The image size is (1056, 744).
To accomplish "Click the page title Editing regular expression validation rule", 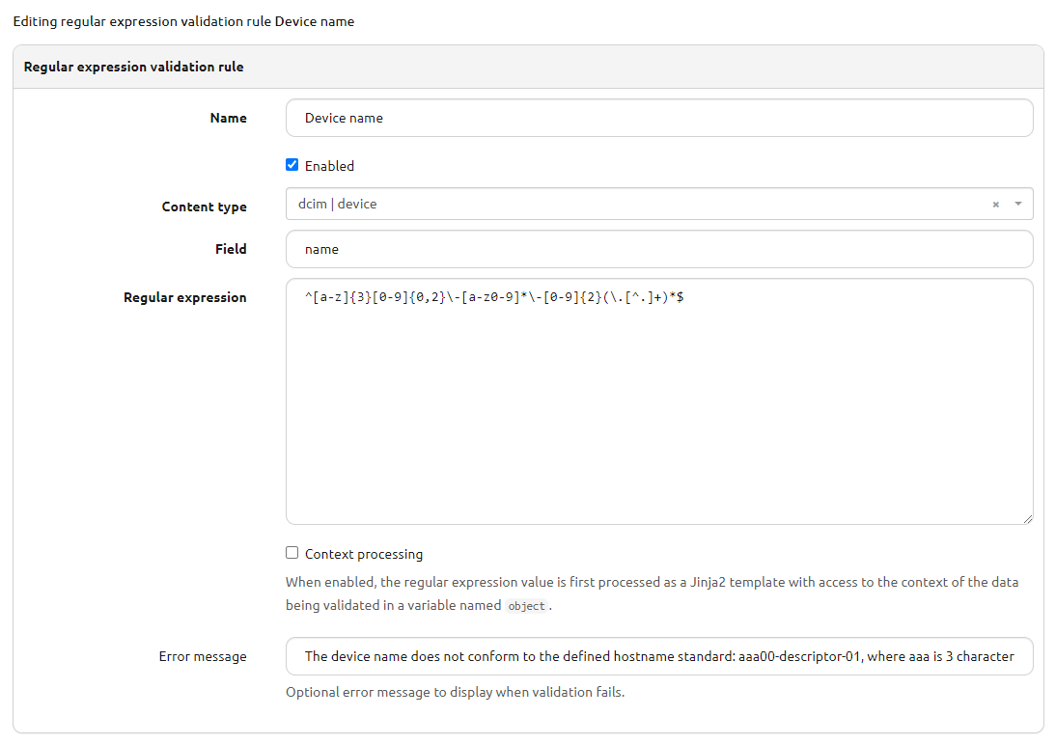I will [x=181, y=20].
